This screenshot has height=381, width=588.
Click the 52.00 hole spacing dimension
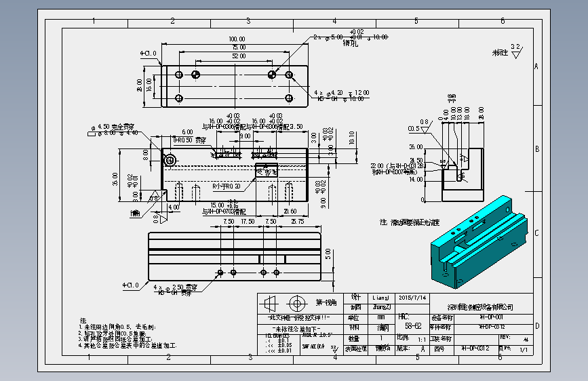(239, 56)
